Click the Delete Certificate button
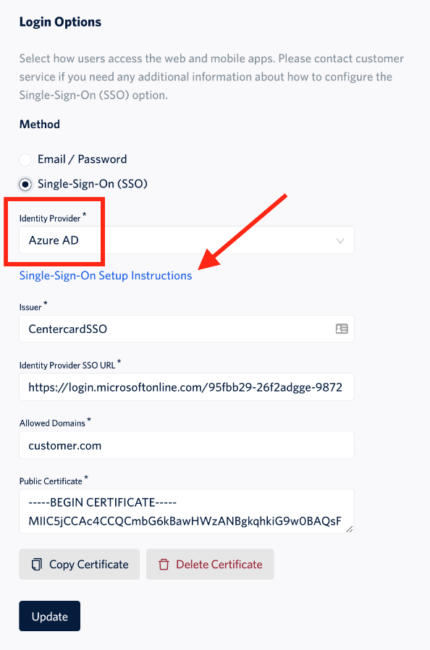The width and height of the screenshot is (430, 650). 210,564
